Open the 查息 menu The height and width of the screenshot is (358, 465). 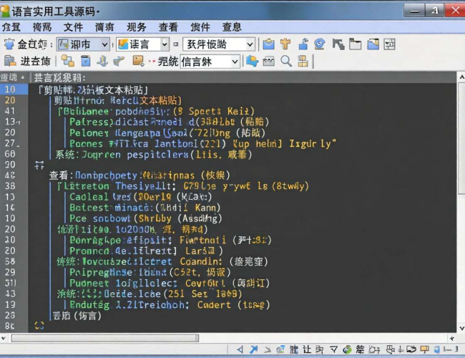[232, 27]
